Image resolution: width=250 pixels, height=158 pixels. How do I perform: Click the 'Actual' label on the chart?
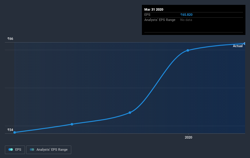tap(238, 46)
